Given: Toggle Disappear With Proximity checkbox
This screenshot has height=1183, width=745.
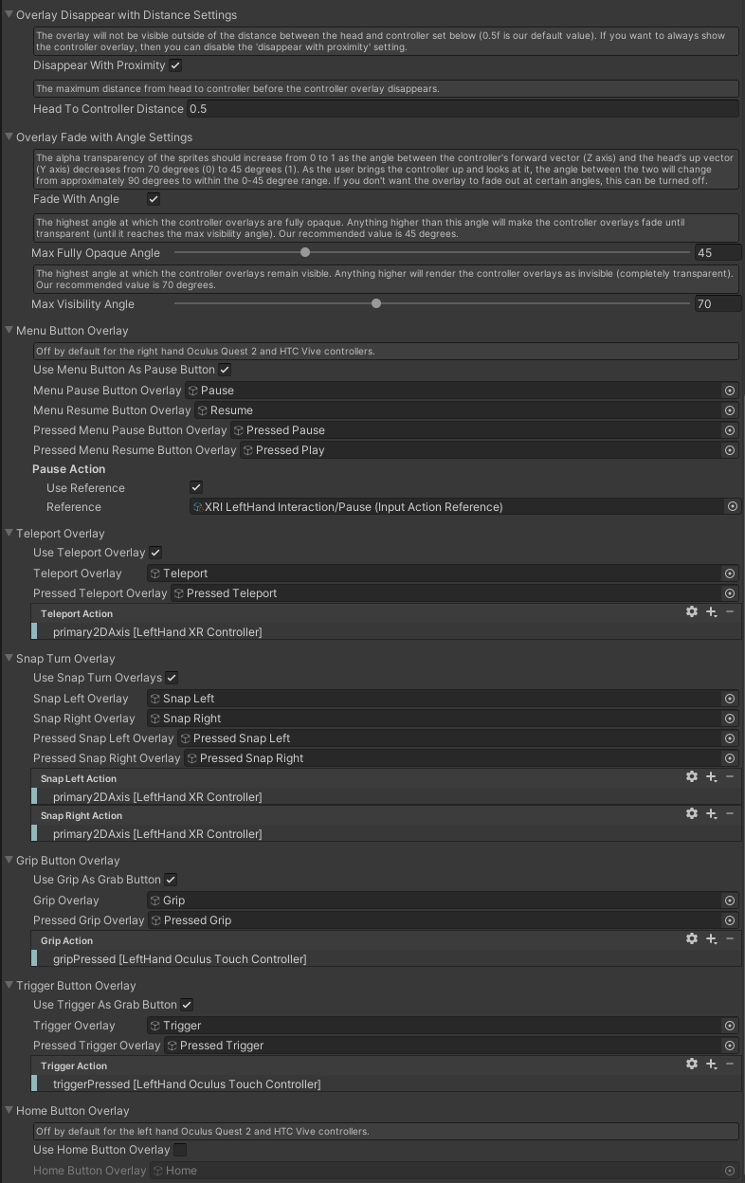Looking at the screenshot, I should click(x=176, y=65).
